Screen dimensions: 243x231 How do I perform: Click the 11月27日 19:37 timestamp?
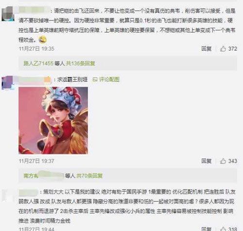coord(36,161)
